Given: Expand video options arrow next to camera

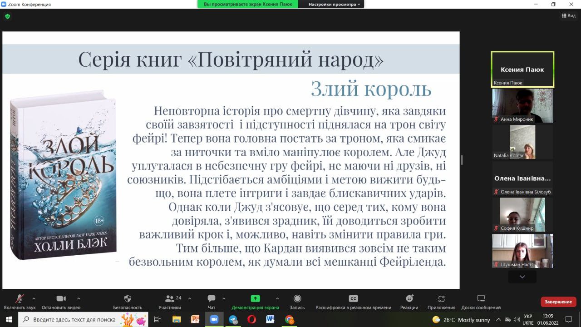Looking at the screenshot, I should pyautogui.click(x=79, y=298).
